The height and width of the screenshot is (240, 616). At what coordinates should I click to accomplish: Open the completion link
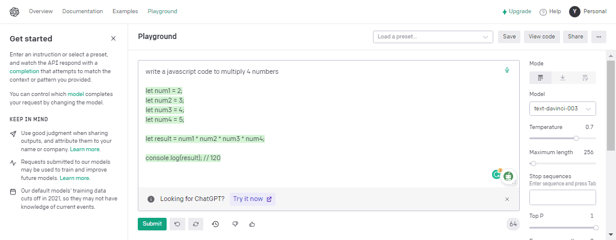[24, 71]
